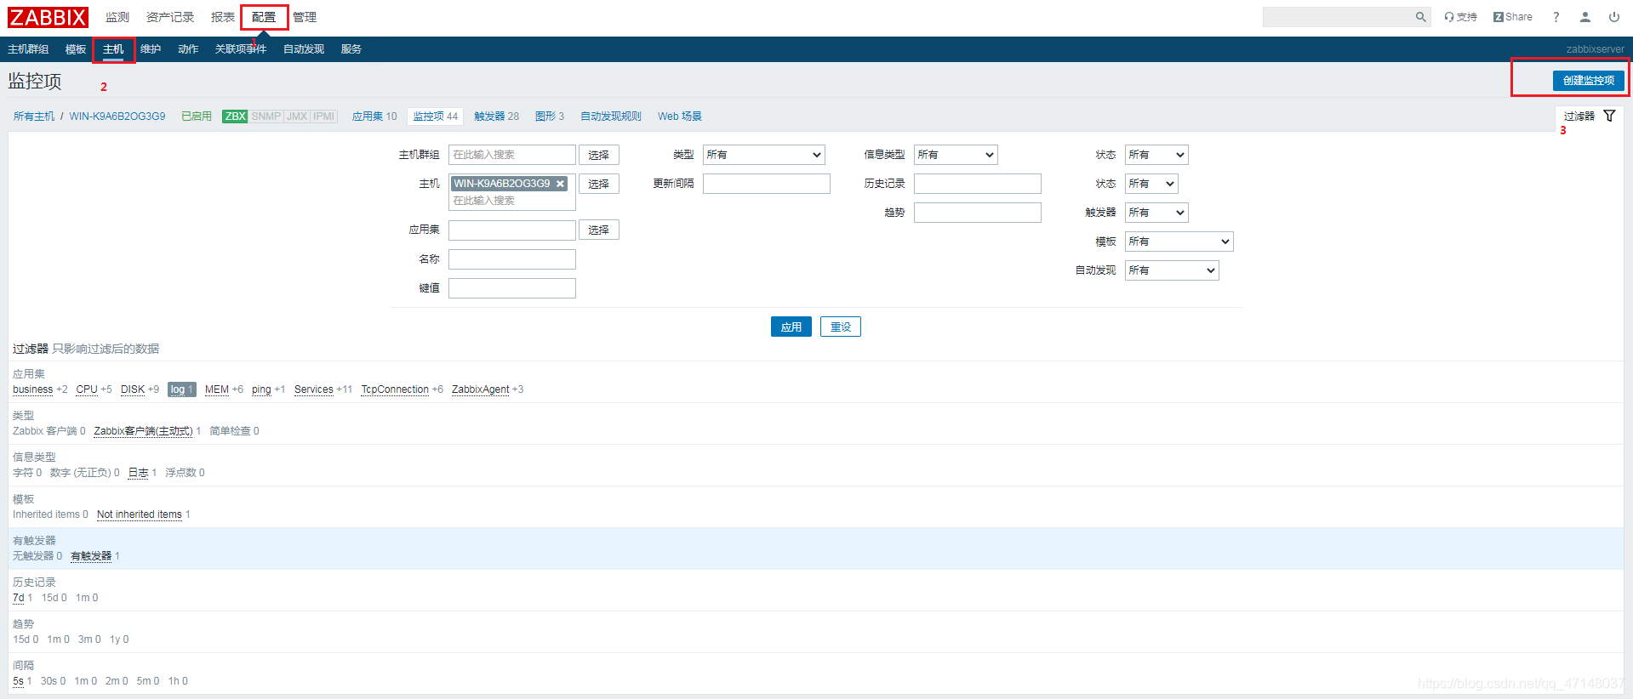Open the WIN-K9A6B2OG3G9 host link

click(117, 116)
